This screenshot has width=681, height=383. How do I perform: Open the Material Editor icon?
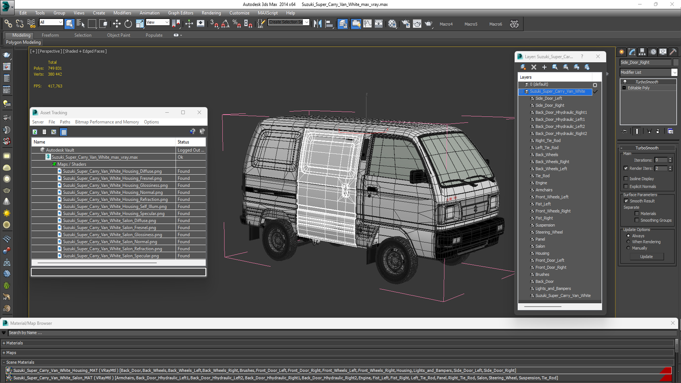pyautogui.click(x=392, y=24)
